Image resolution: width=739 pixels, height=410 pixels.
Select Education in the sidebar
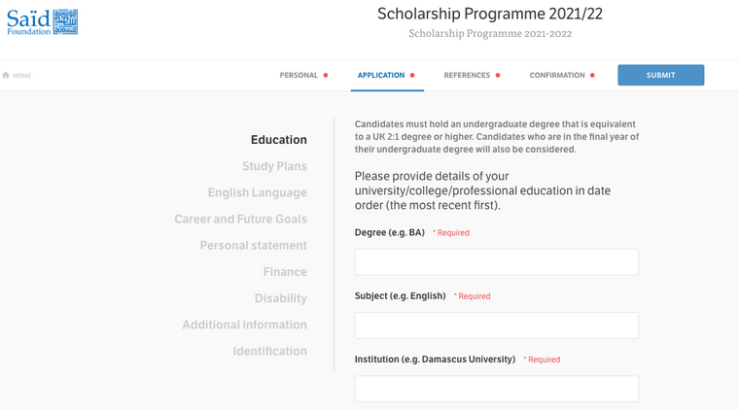(278, 140)
